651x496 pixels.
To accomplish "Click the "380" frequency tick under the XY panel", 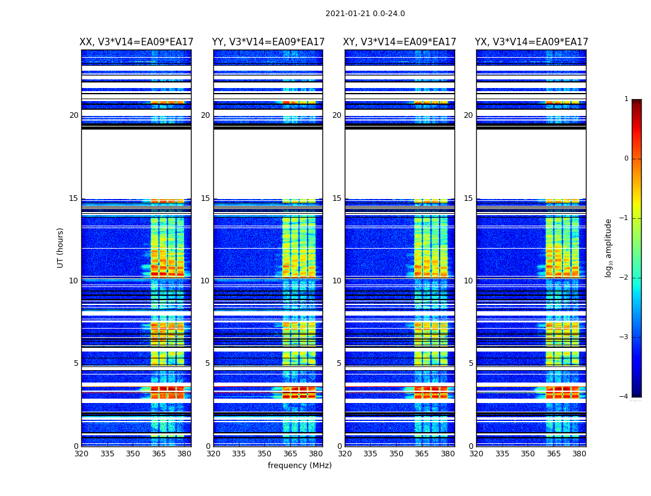I will point(448,454).
